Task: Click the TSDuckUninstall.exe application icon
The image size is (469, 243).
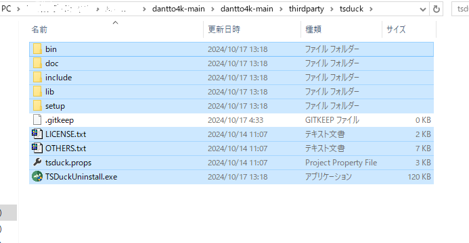Action: [37, 176]
